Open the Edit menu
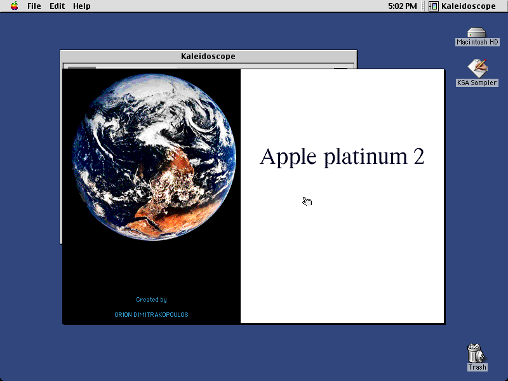 [57, 6]
